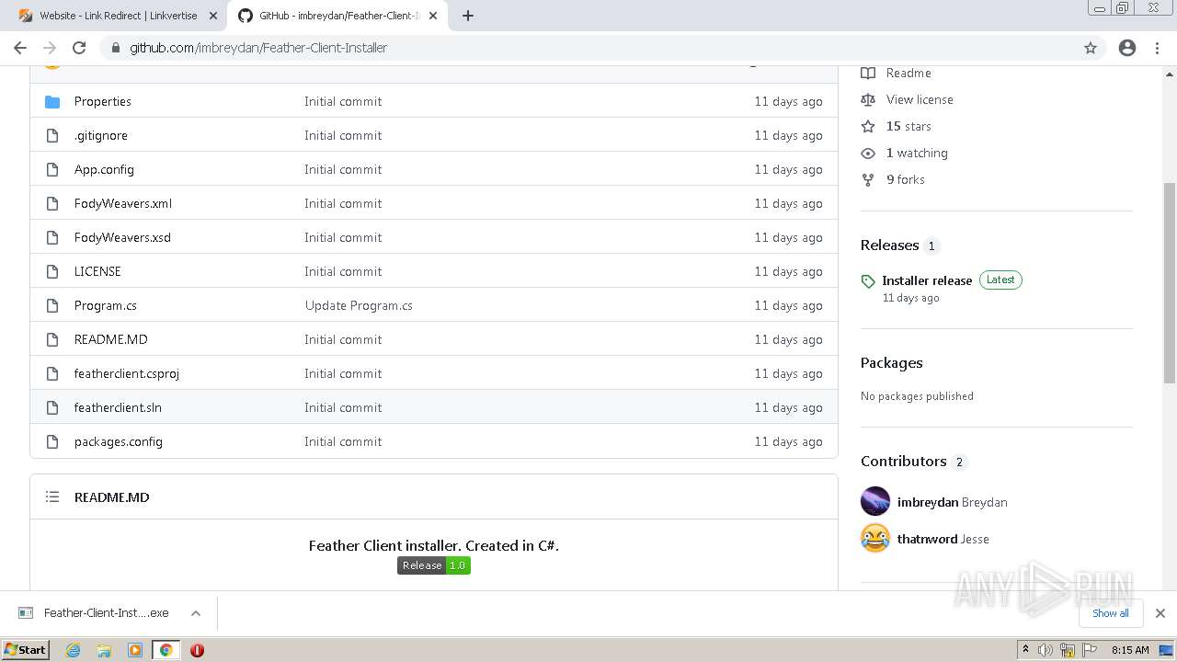Image resolution: width=1177 pixels, height=662 pixels.
Task: Click README.MD section title
Action: [x=111, y=497]
